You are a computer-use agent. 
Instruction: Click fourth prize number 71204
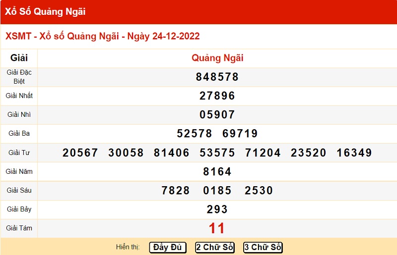pos(263,153)
